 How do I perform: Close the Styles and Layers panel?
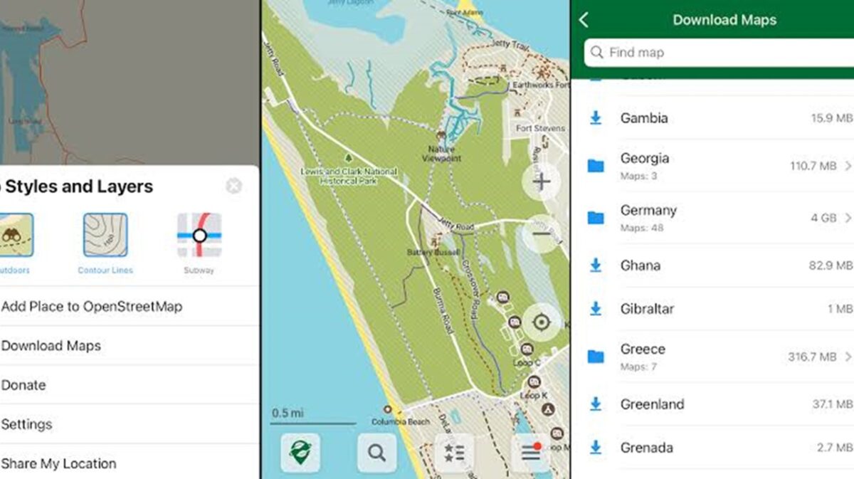[x=233, y=186]
